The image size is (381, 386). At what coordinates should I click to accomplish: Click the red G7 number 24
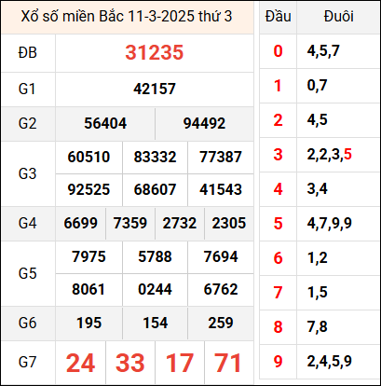pos(80,363)
